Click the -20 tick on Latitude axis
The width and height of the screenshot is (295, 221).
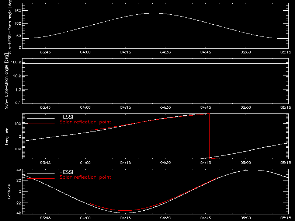pyautogui.click(x=17, y=203)
